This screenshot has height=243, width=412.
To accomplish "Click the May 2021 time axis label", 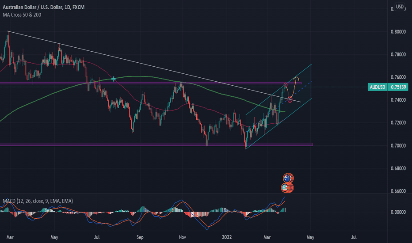I will click(x=54, y=237).
